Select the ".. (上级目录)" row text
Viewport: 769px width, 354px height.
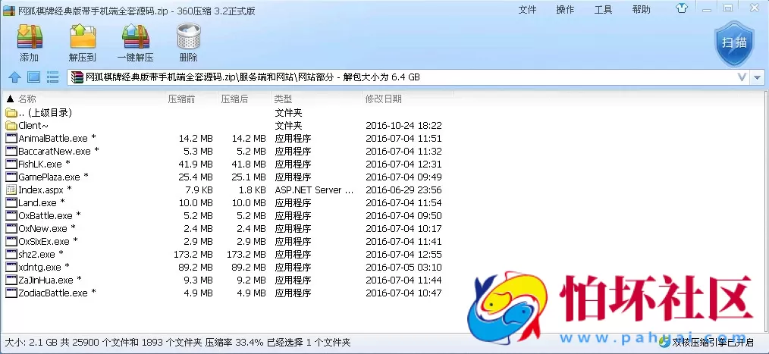[46, 113]
